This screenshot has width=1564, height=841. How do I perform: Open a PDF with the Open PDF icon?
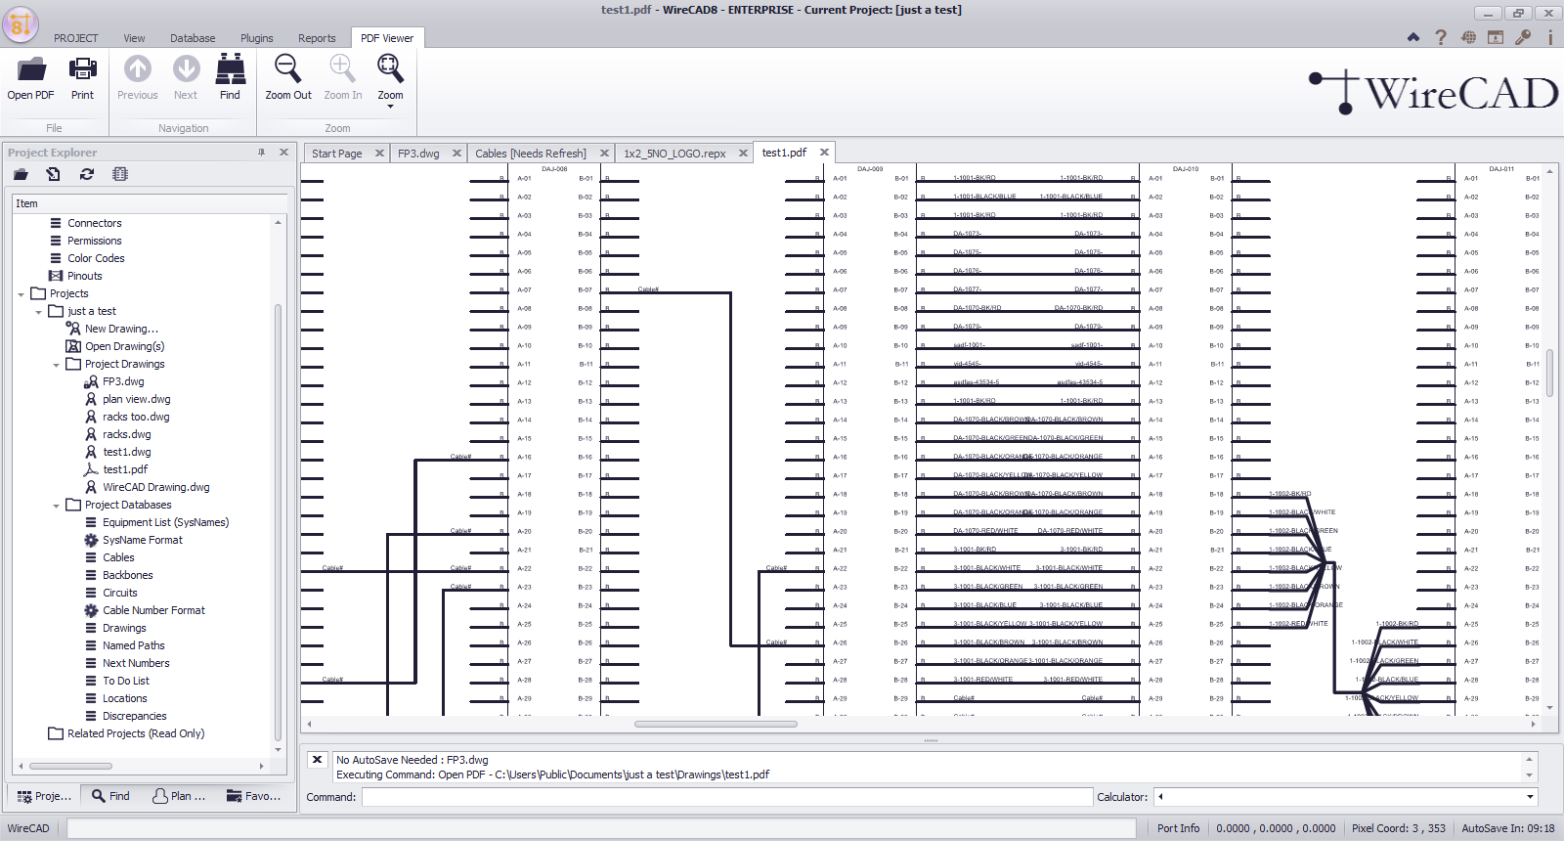click(31, 78)
